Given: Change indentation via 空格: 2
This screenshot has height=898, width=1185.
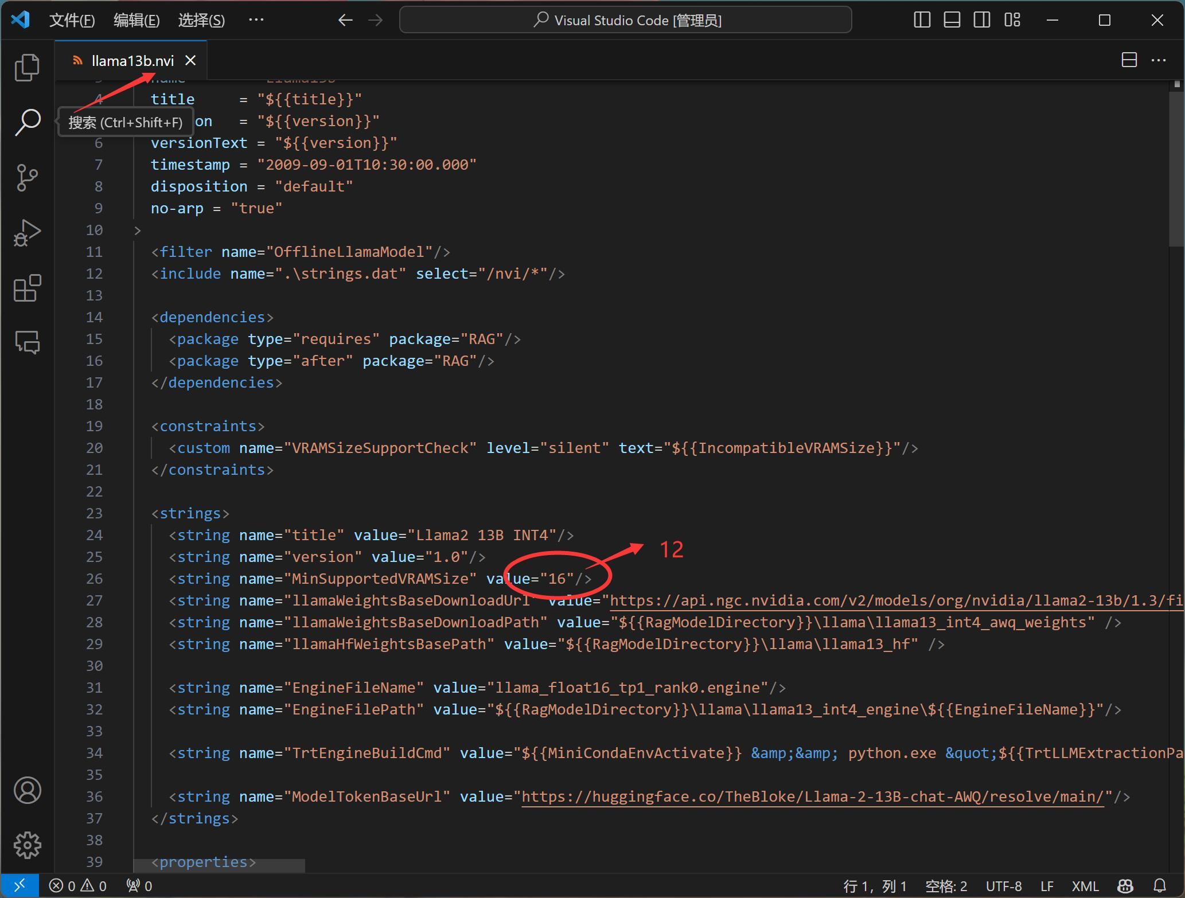Looking at the screenshot, I should (x=946, y=886).
